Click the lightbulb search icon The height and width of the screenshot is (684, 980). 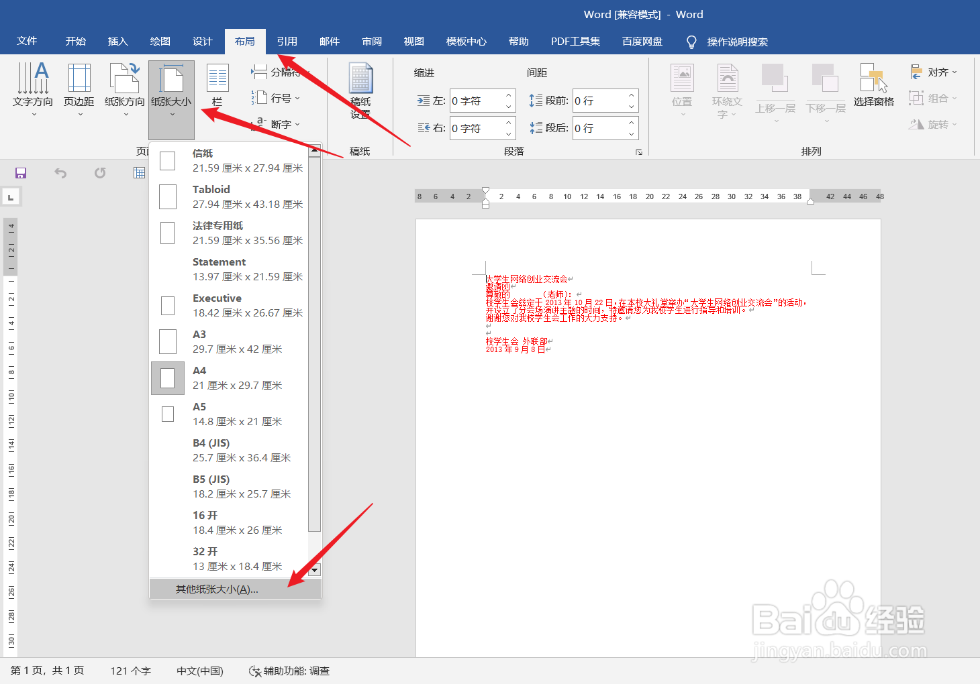(x=691, y=42)
